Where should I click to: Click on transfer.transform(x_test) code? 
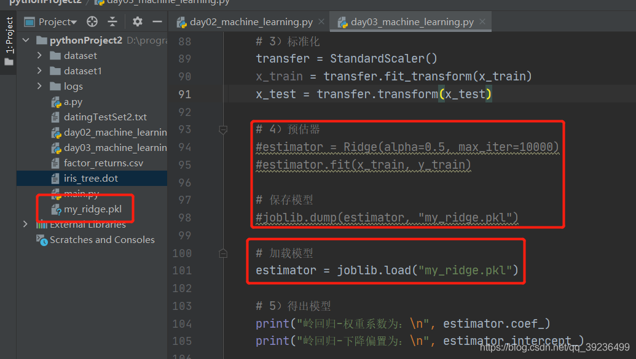[404, 94]
